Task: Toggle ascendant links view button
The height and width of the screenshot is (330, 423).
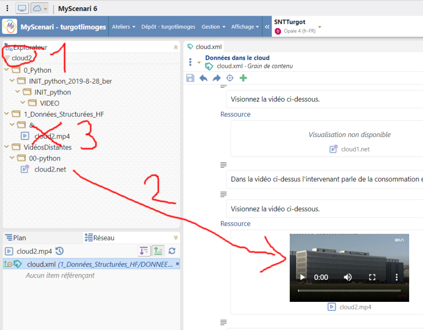Action: coord(158,251)
